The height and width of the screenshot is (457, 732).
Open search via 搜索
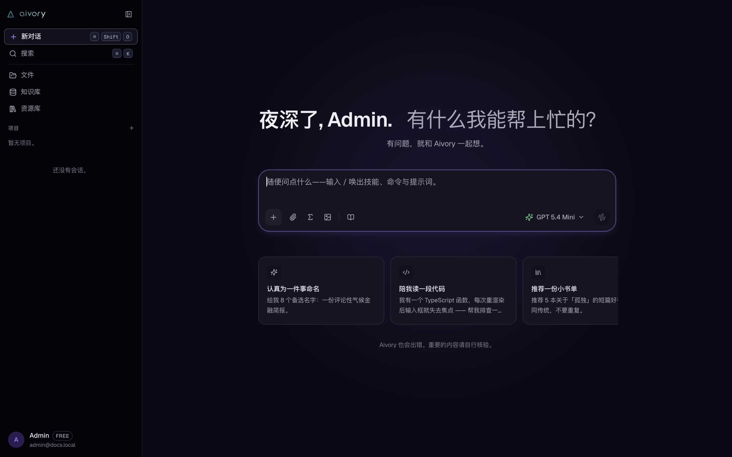click(x=71, y=53)
